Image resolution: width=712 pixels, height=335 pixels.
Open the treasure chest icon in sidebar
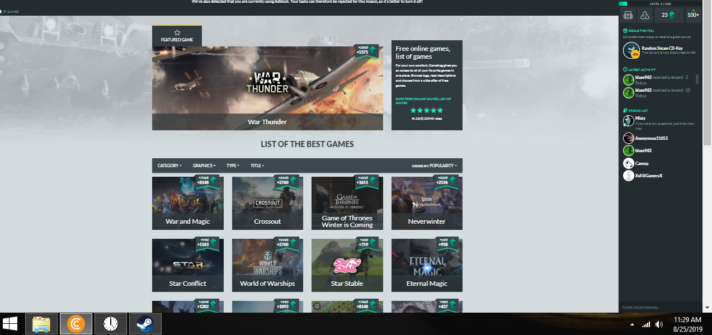(x=628, y=15)
